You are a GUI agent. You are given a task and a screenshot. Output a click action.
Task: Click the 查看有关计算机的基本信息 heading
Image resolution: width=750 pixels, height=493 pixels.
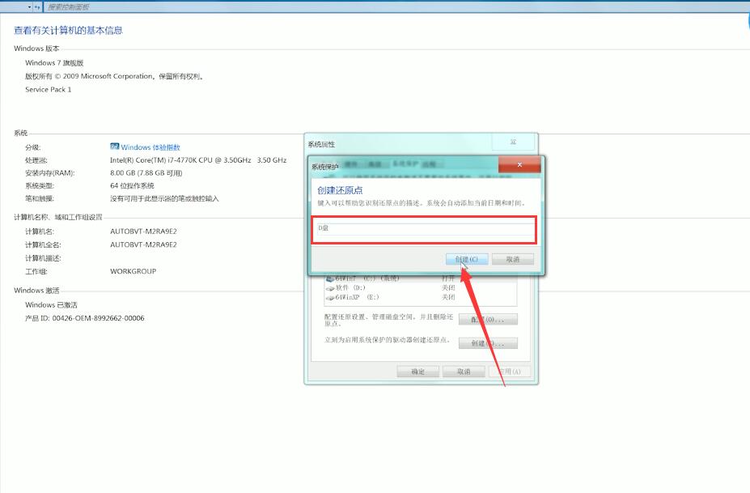pyautogui.click(x=68, y=30)
